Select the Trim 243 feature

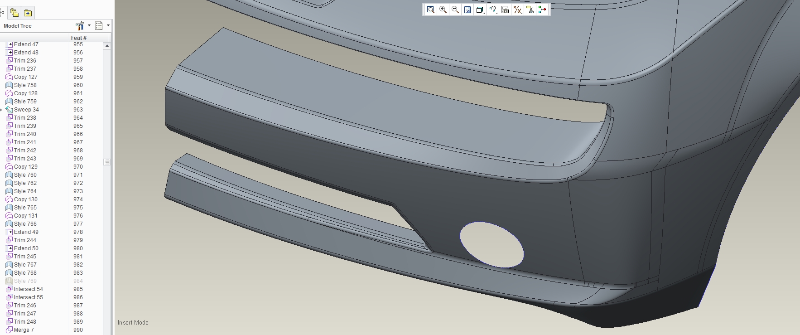[25, 159]
